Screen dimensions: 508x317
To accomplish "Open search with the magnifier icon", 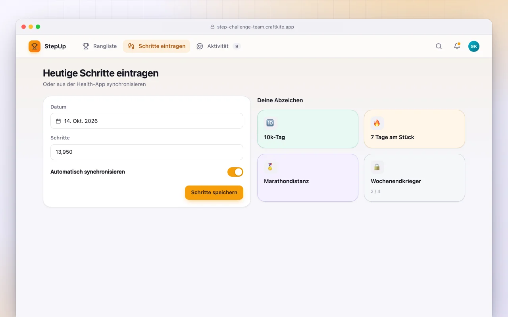I will (439, 46).
